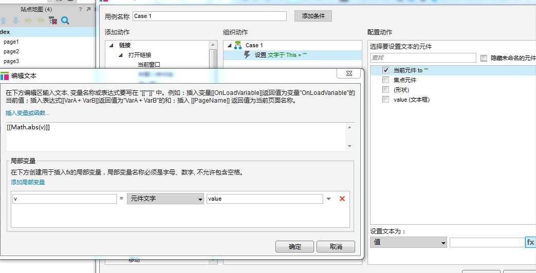The height and width of the screenshot is (273, 536).
Task: Pop out the sitemap panel with the arrow icon
Action: point(88,9)
